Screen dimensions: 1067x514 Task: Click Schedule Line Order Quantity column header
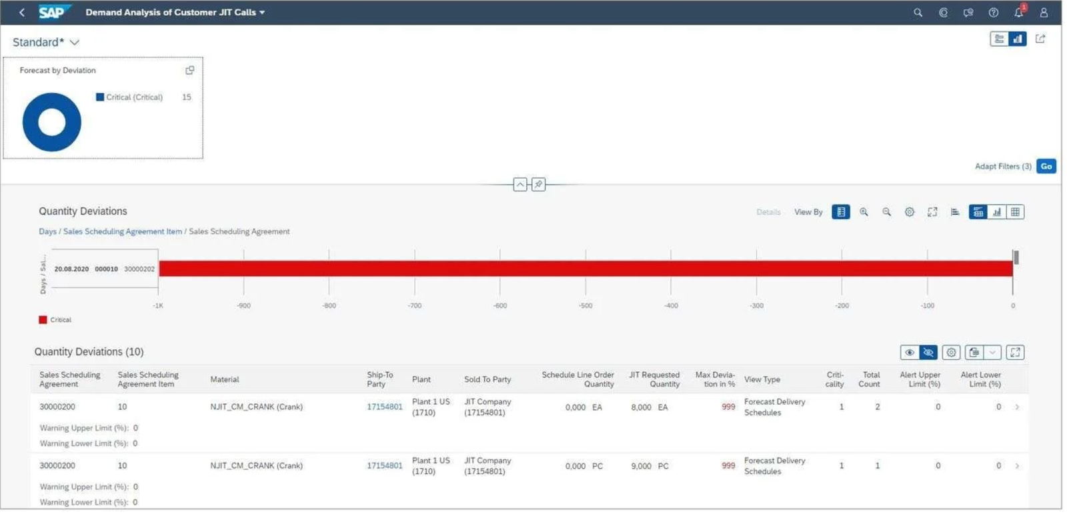[578, 379]
